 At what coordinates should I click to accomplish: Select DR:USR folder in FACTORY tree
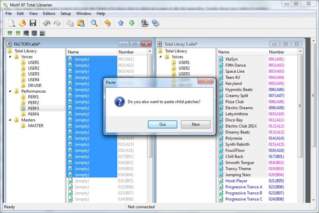35,85
